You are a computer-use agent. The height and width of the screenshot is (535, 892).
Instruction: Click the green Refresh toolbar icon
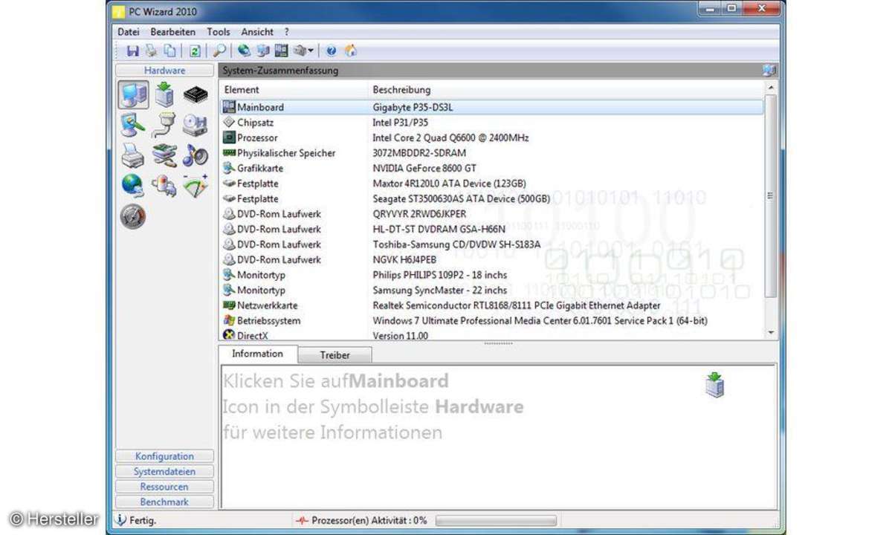coord(195,51)
